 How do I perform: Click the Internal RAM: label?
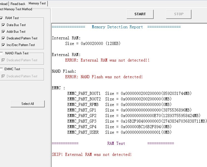coord(66,38)
